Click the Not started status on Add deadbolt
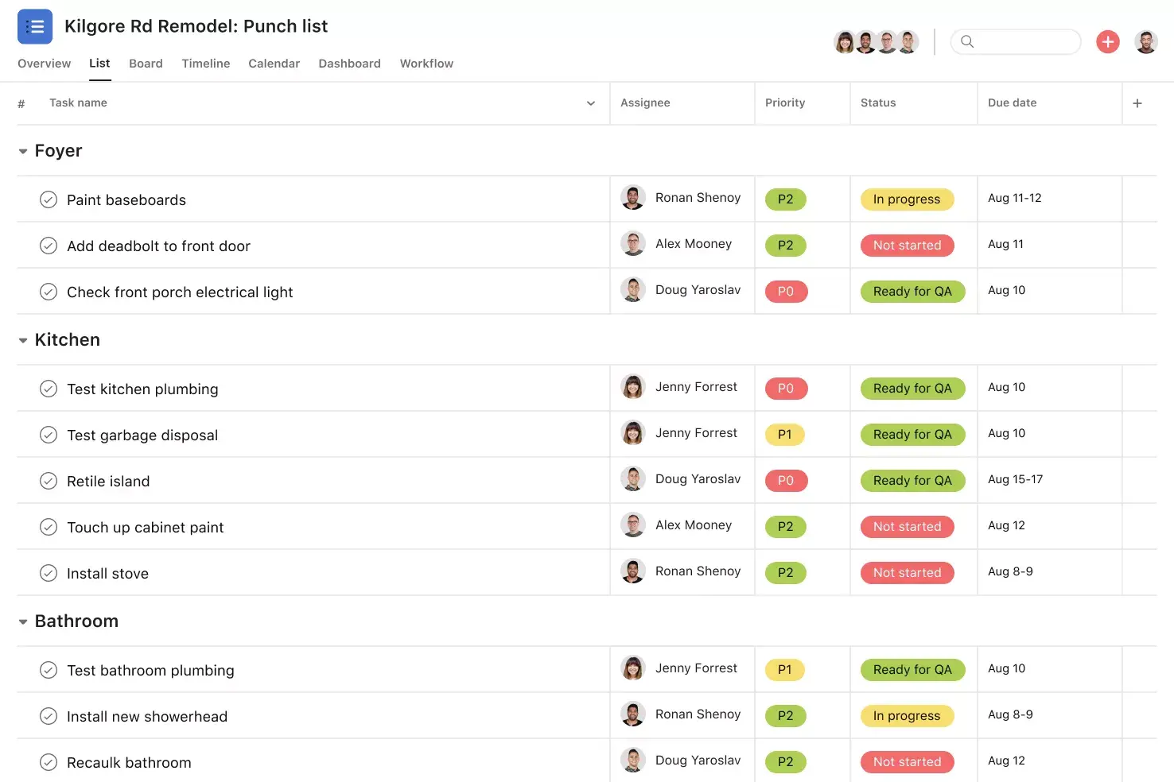Image resolution: width=1174 pixels, height=782 pixels. coord(907,245)
